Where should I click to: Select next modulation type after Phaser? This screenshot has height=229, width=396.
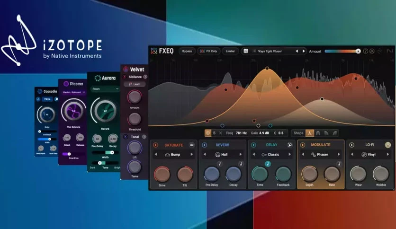pyautogui.click(x=339, y=154)
